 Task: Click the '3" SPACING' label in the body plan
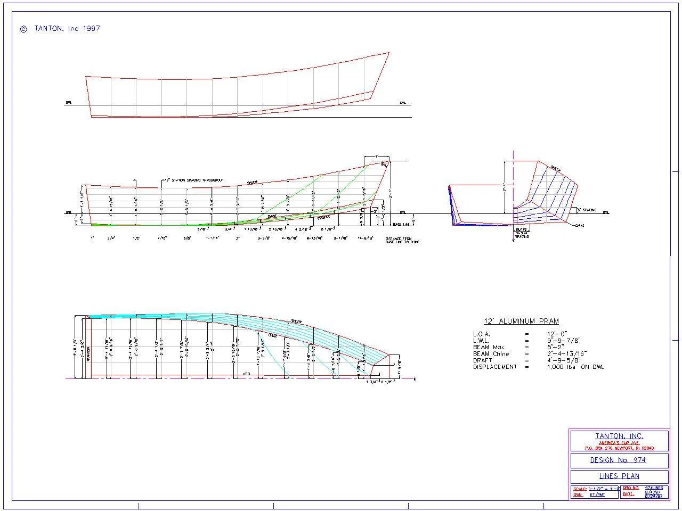coord(586,210)
